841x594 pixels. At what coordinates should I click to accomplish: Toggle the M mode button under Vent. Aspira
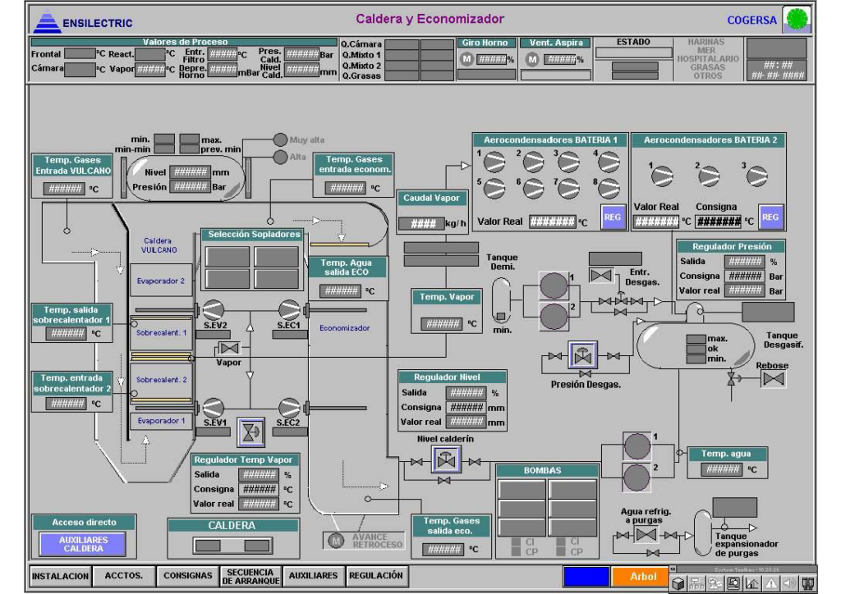[x=534, y=59]
